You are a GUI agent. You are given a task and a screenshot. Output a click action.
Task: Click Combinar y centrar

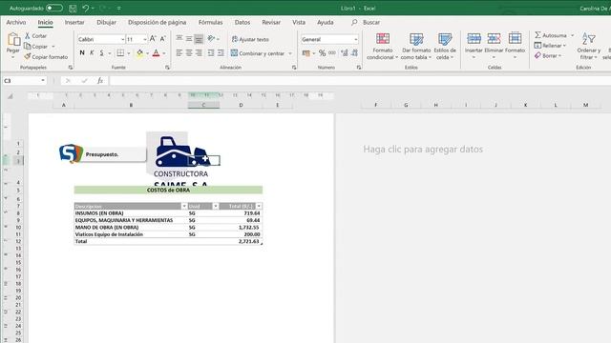(x=258, y=53)
